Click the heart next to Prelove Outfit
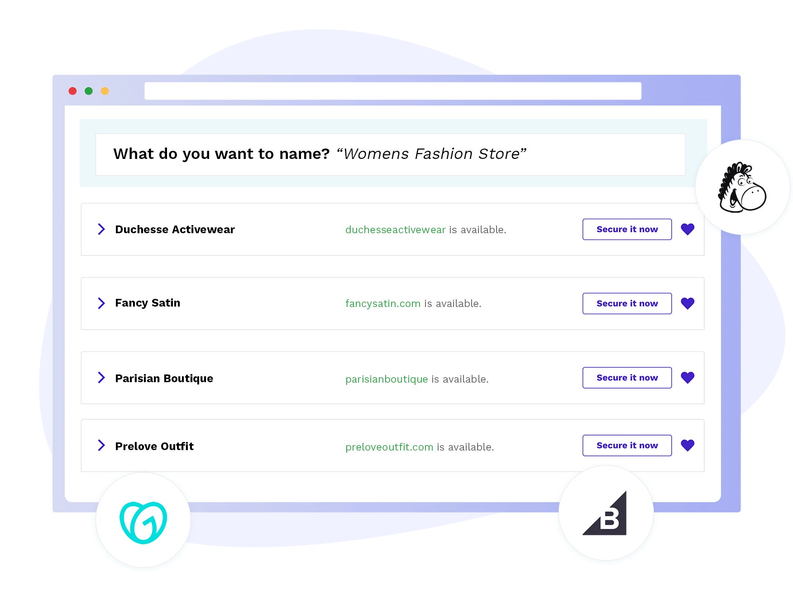 click(x=688, y=445)
